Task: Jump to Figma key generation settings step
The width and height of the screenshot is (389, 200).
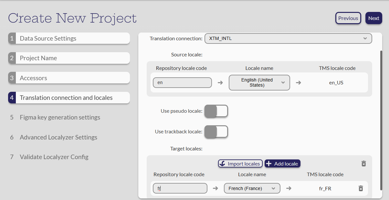Action: pos(60,118)
